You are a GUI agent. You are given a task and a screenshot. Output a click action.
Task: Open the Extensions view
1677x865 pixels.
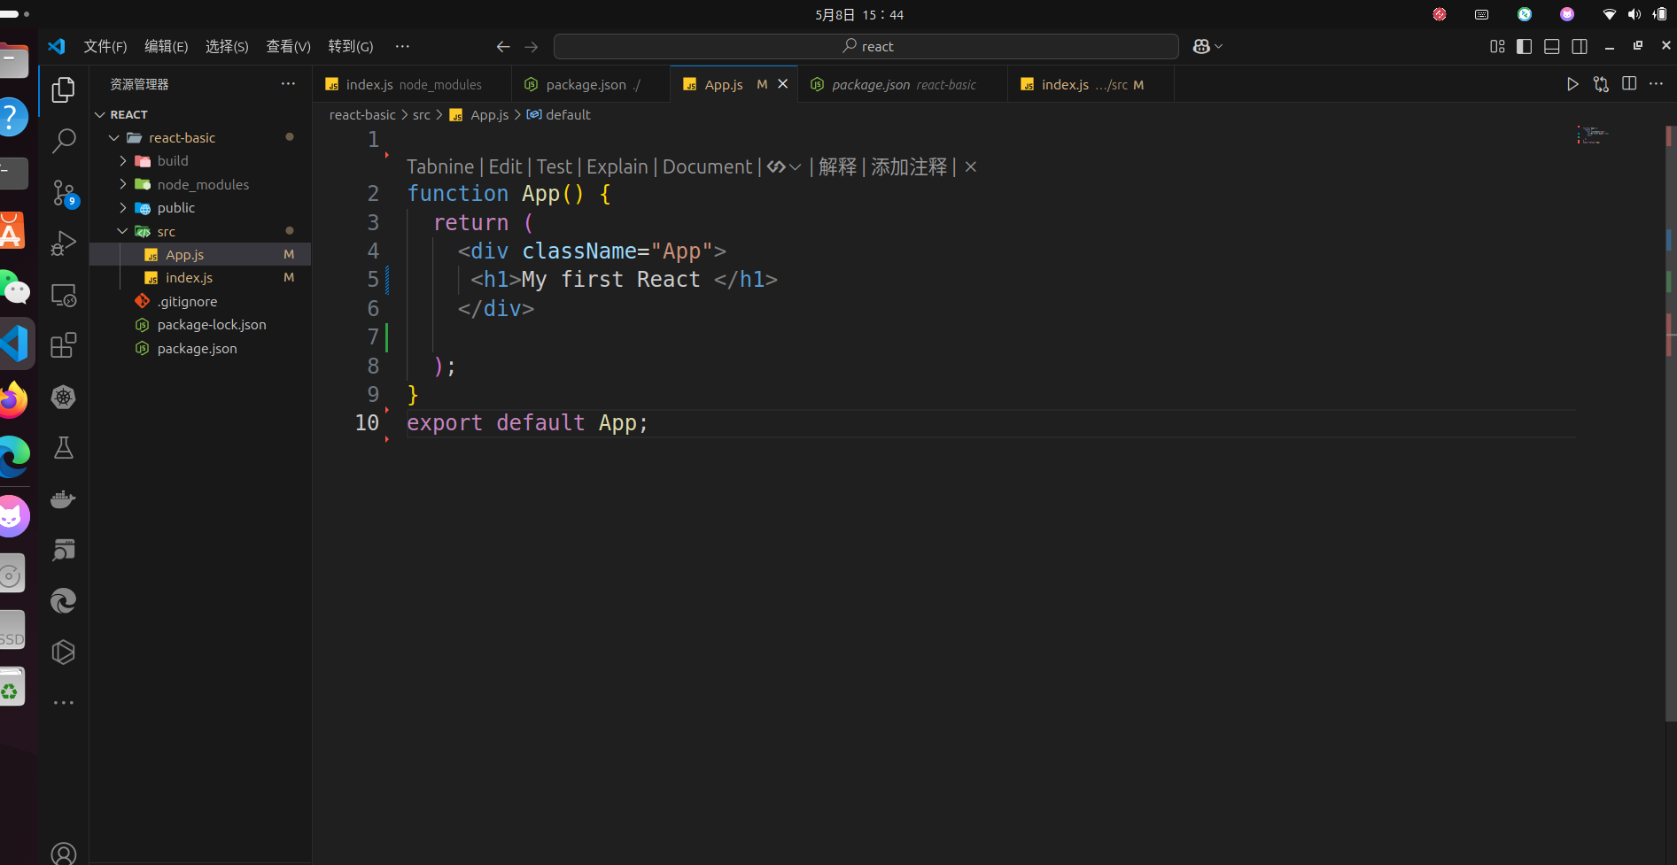tap(64, 345)
